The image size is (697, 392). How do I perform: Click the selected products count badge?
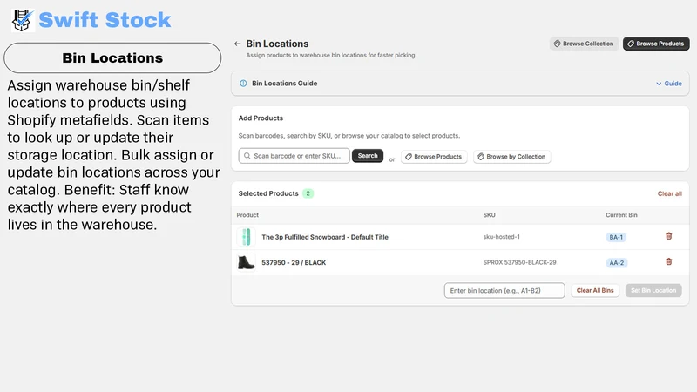(308, 193)
